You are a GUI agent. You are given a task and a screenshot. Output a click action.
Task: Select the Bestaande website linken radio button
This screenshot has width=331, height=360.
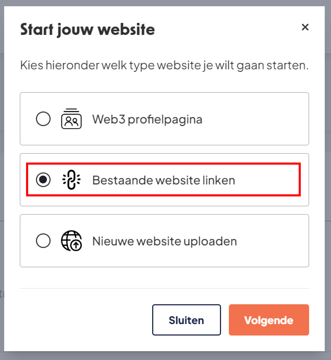coord(43,180)
